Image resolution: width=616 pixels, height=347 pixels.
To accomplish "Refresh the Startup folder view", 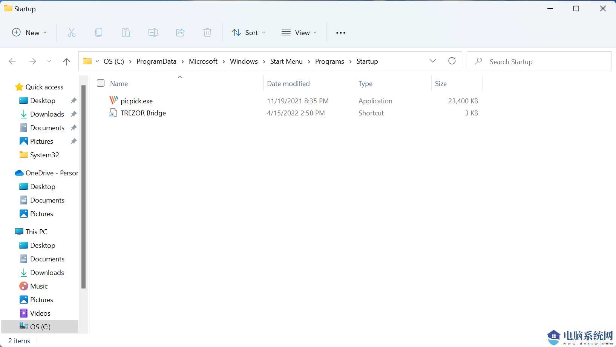I will point(452,61).
